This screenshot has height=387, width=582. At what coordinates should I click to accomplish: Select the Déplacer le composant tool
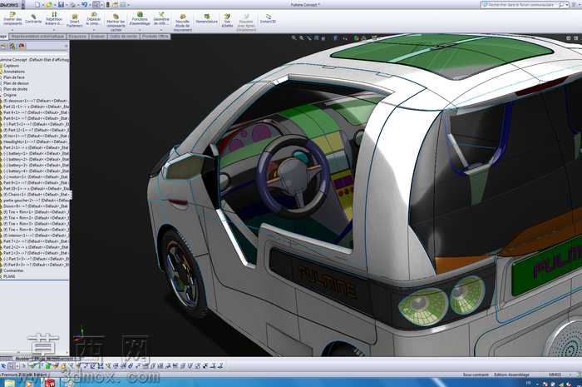(x=93, y=19)
